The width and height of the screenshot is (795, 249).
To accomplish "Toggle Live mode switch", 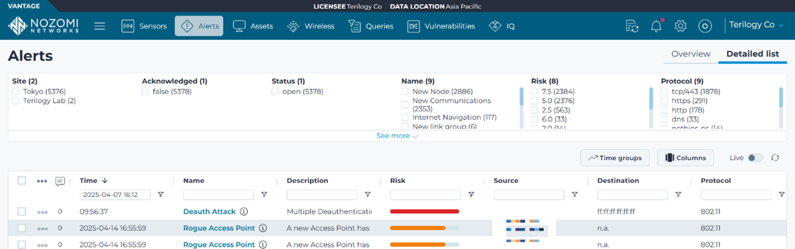I will tap(756, 158).
